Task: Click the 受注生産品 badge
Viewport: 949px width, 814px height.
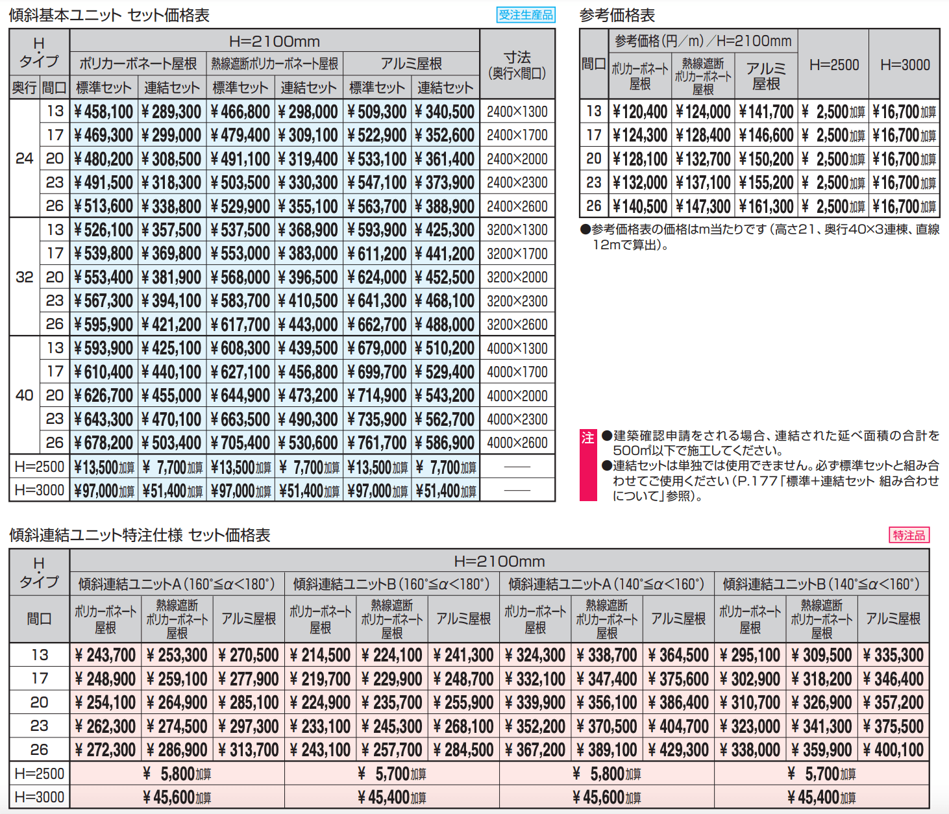Action: tap(524, 14)
